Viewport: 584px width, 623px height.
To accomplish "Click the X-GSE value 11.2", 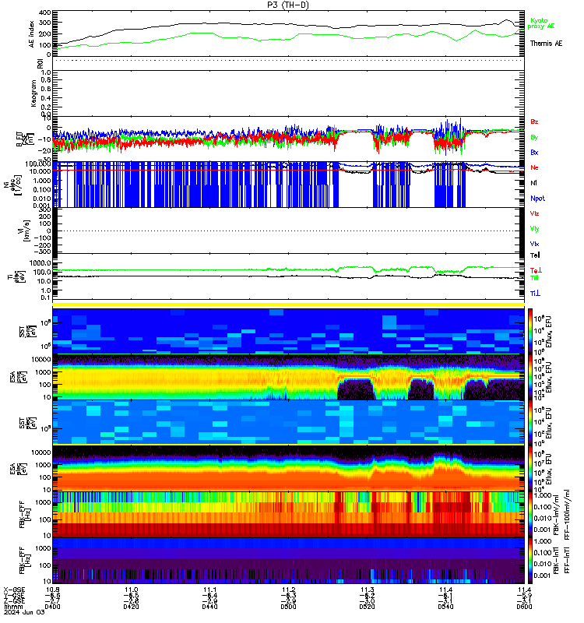I will pyautogui.click(x=288, y=590).
